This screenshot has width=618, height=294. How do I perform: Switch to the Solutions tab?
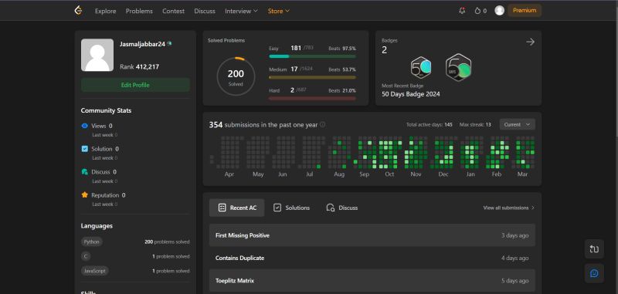[x=292, y=208]
